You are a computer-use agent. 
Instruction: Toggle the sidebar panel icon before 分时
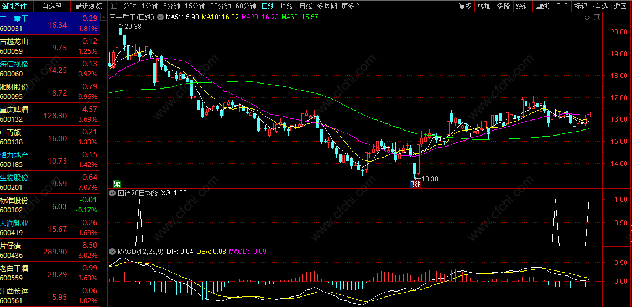[x=114, y=6]
